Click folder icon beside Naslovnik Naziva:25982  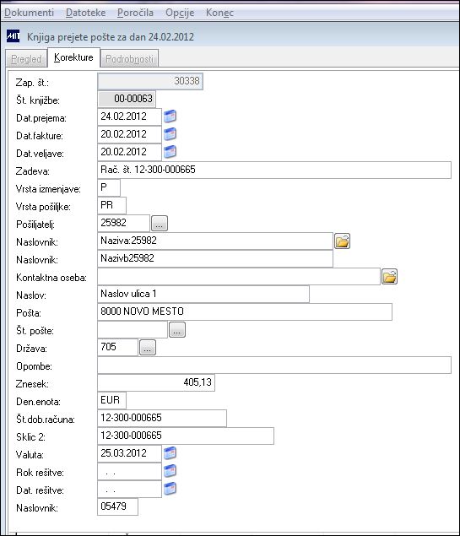point(342,241)
